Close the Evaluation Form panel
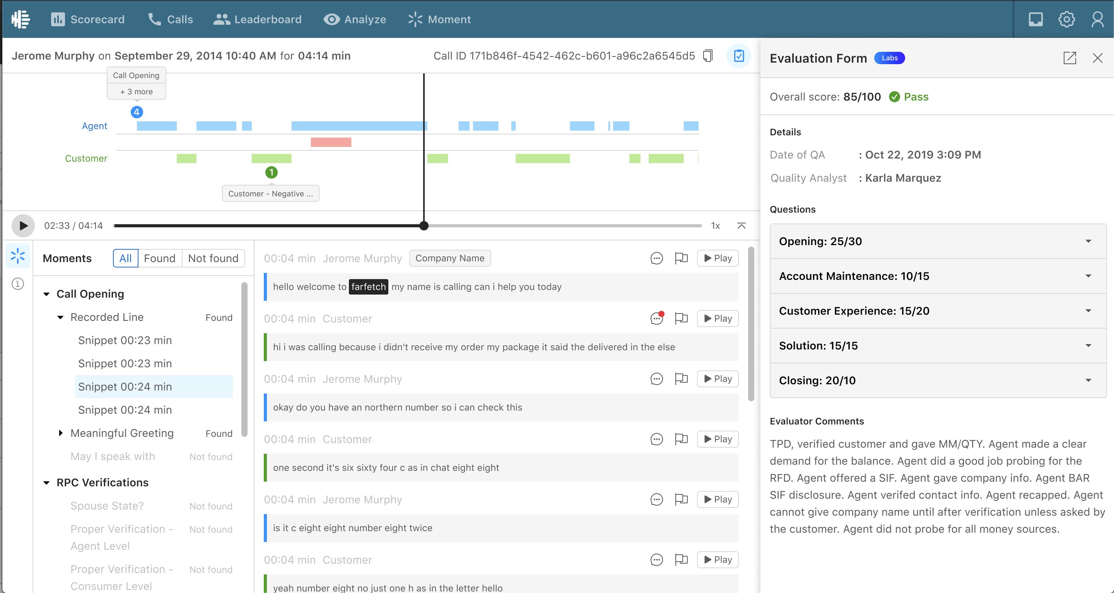The height and width of the screenshot is (593, 1114). click(1098, 58)
